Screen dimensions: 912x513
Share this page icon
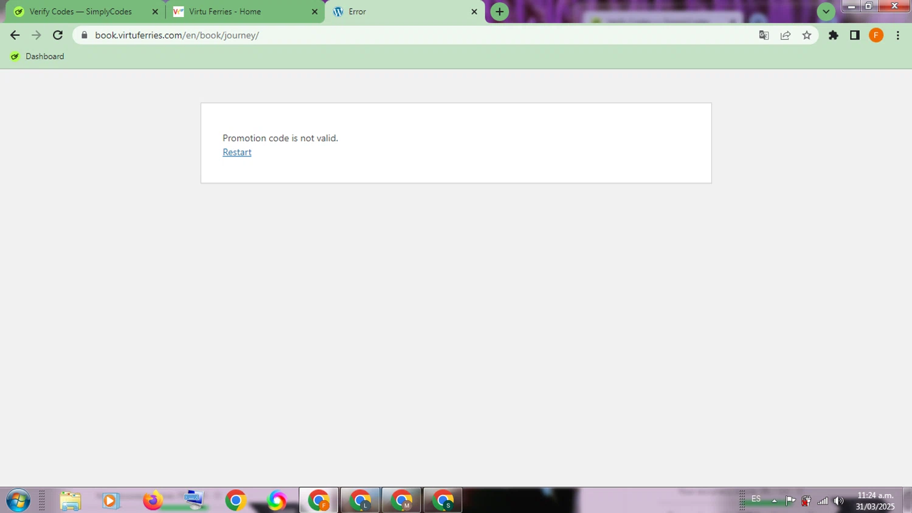tap(786, 35)
